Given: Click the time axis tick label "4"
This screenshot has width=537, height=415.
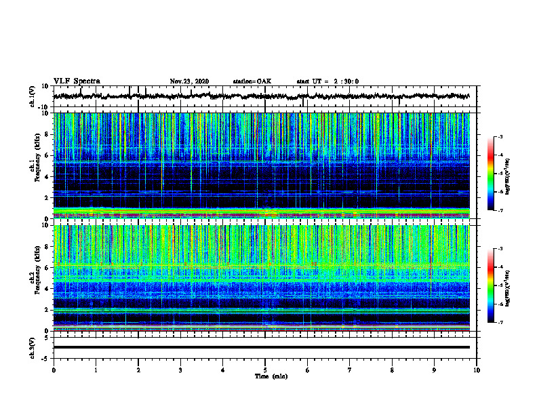Looking at the screenshot, I should point(222,370).
